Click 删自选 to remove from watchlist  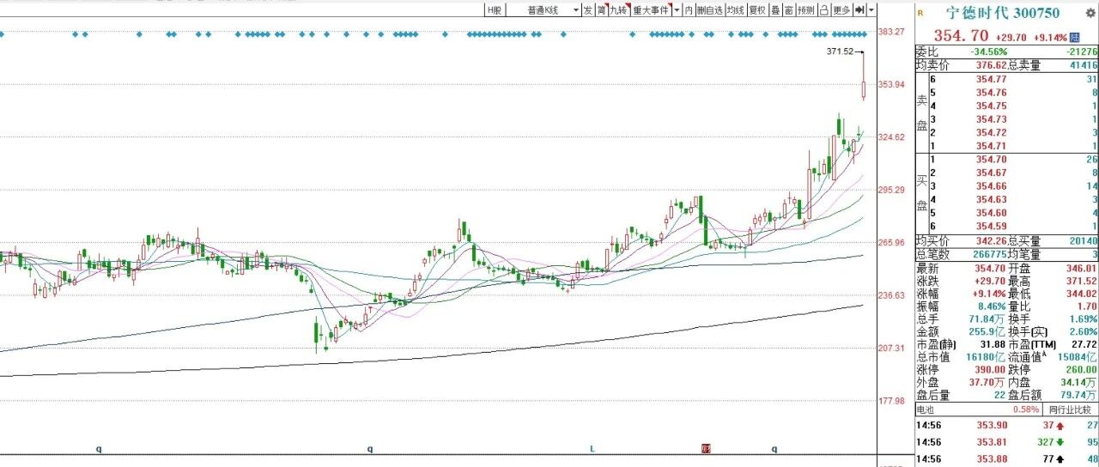(709, 10)
